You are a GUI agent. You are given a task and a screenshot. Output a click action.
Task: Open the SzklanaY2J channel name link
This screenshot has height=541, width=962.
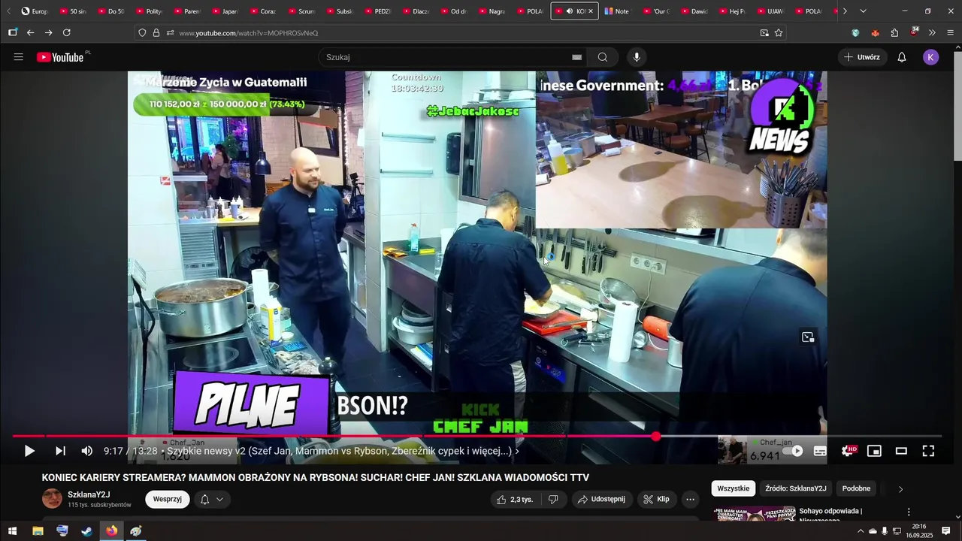coord(89,494)
